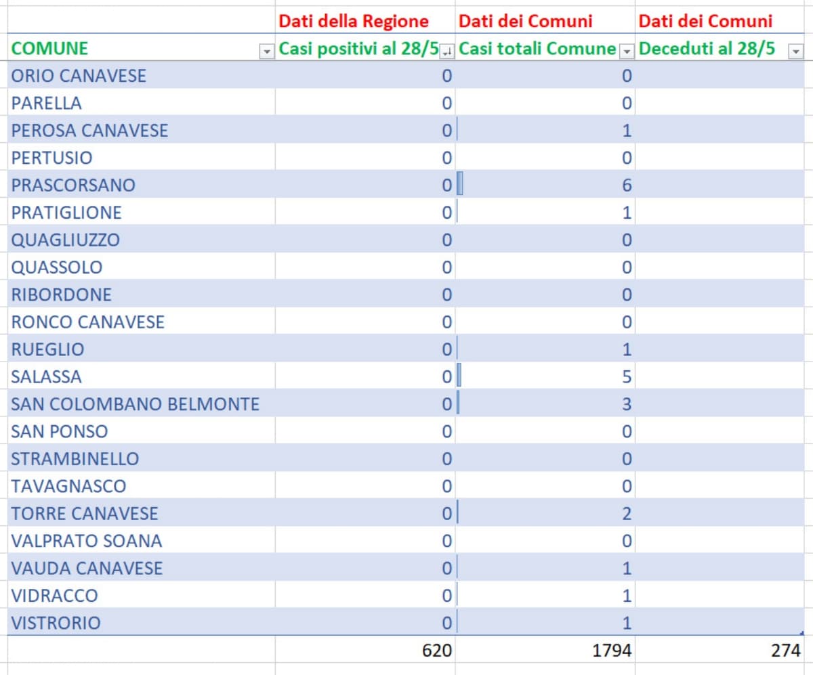813x675 pixels.
Task: Select Casi totali value 3 for San Colombano
Action: (x=626, y=404)
